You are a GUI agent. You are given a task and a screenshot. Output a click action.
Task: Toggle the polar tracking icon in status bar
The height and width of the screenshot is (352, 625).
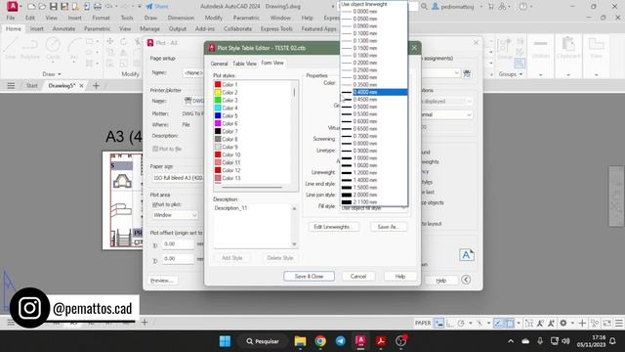(460, 324)
